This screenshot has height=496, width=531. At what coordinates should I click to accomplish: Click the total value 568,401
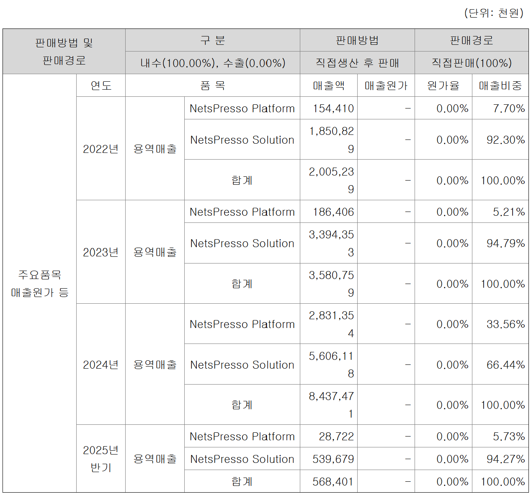coord(329,481)
